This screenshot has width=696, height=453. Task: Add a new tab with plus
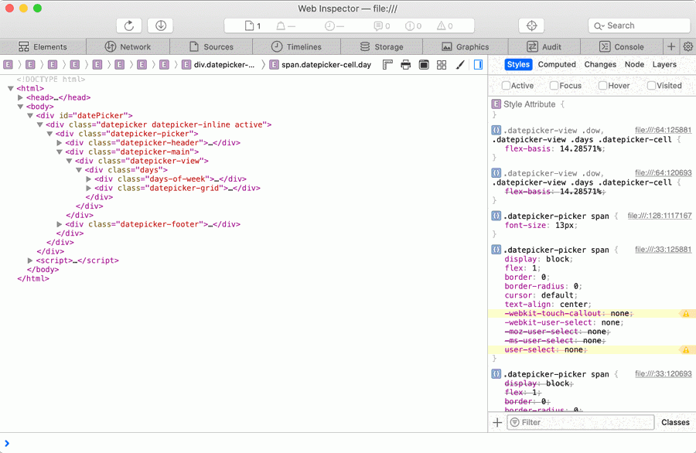(x=671, y=46)
